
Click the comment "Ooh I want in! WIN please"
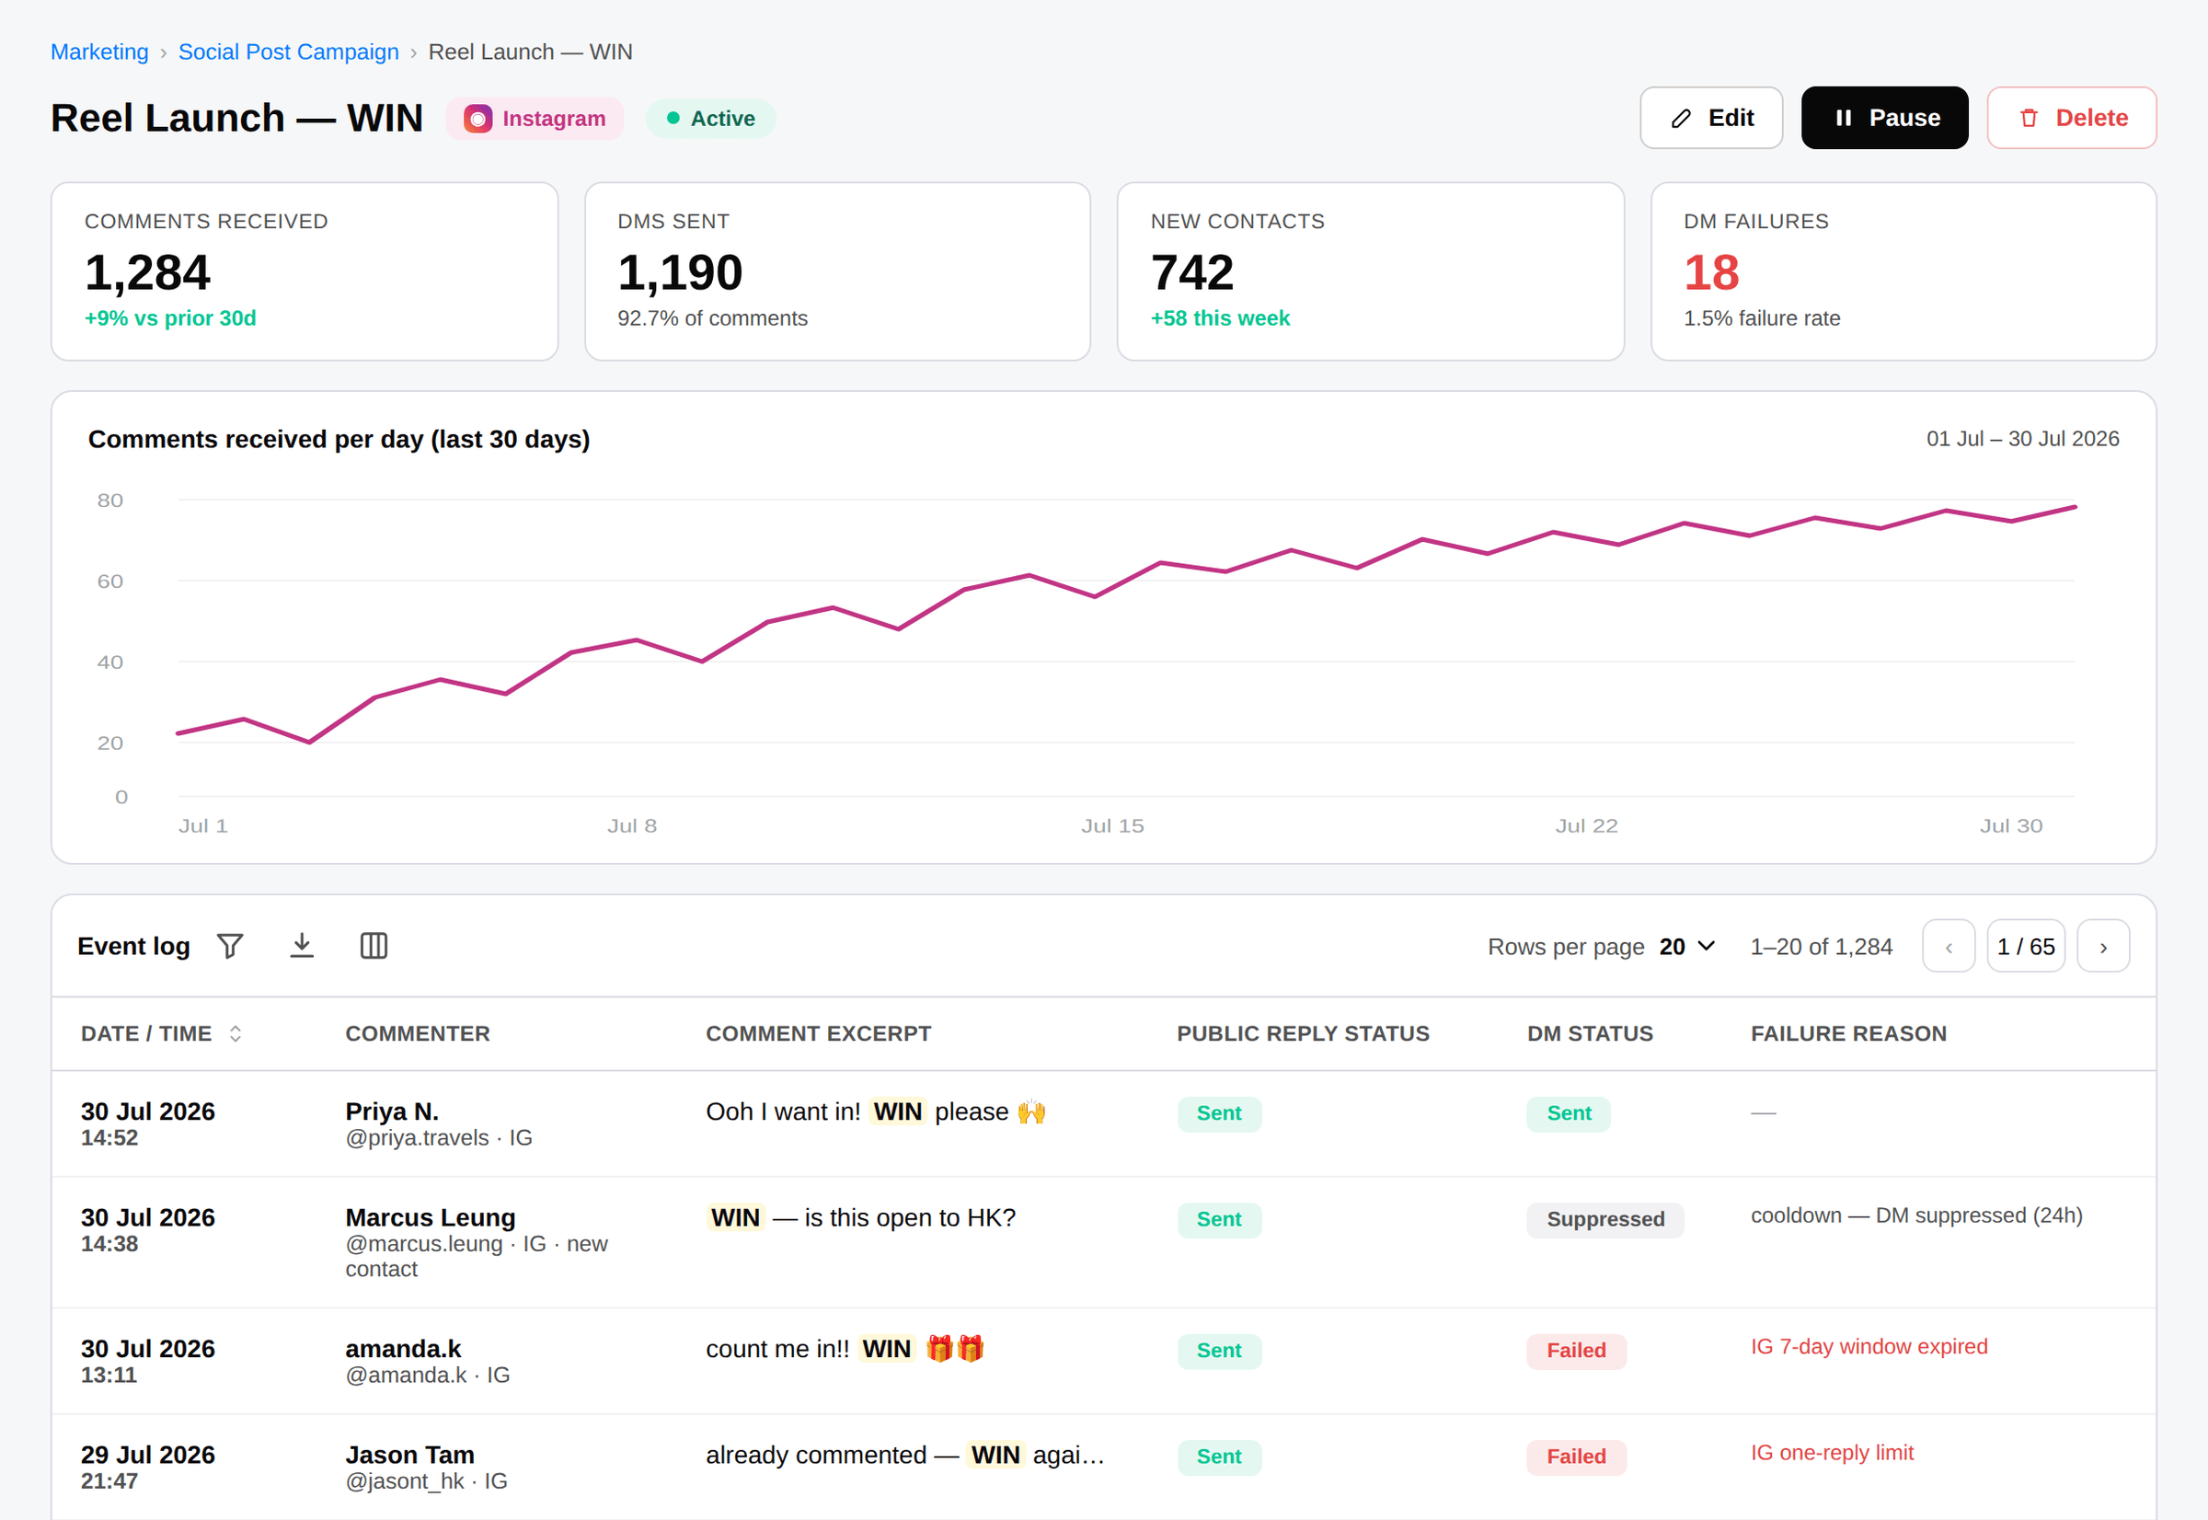(876, 1111)
